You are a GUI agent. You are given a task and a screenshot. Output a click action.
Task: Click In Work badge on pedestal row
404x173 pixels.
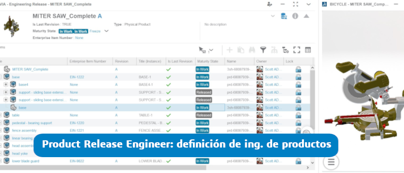202,123
